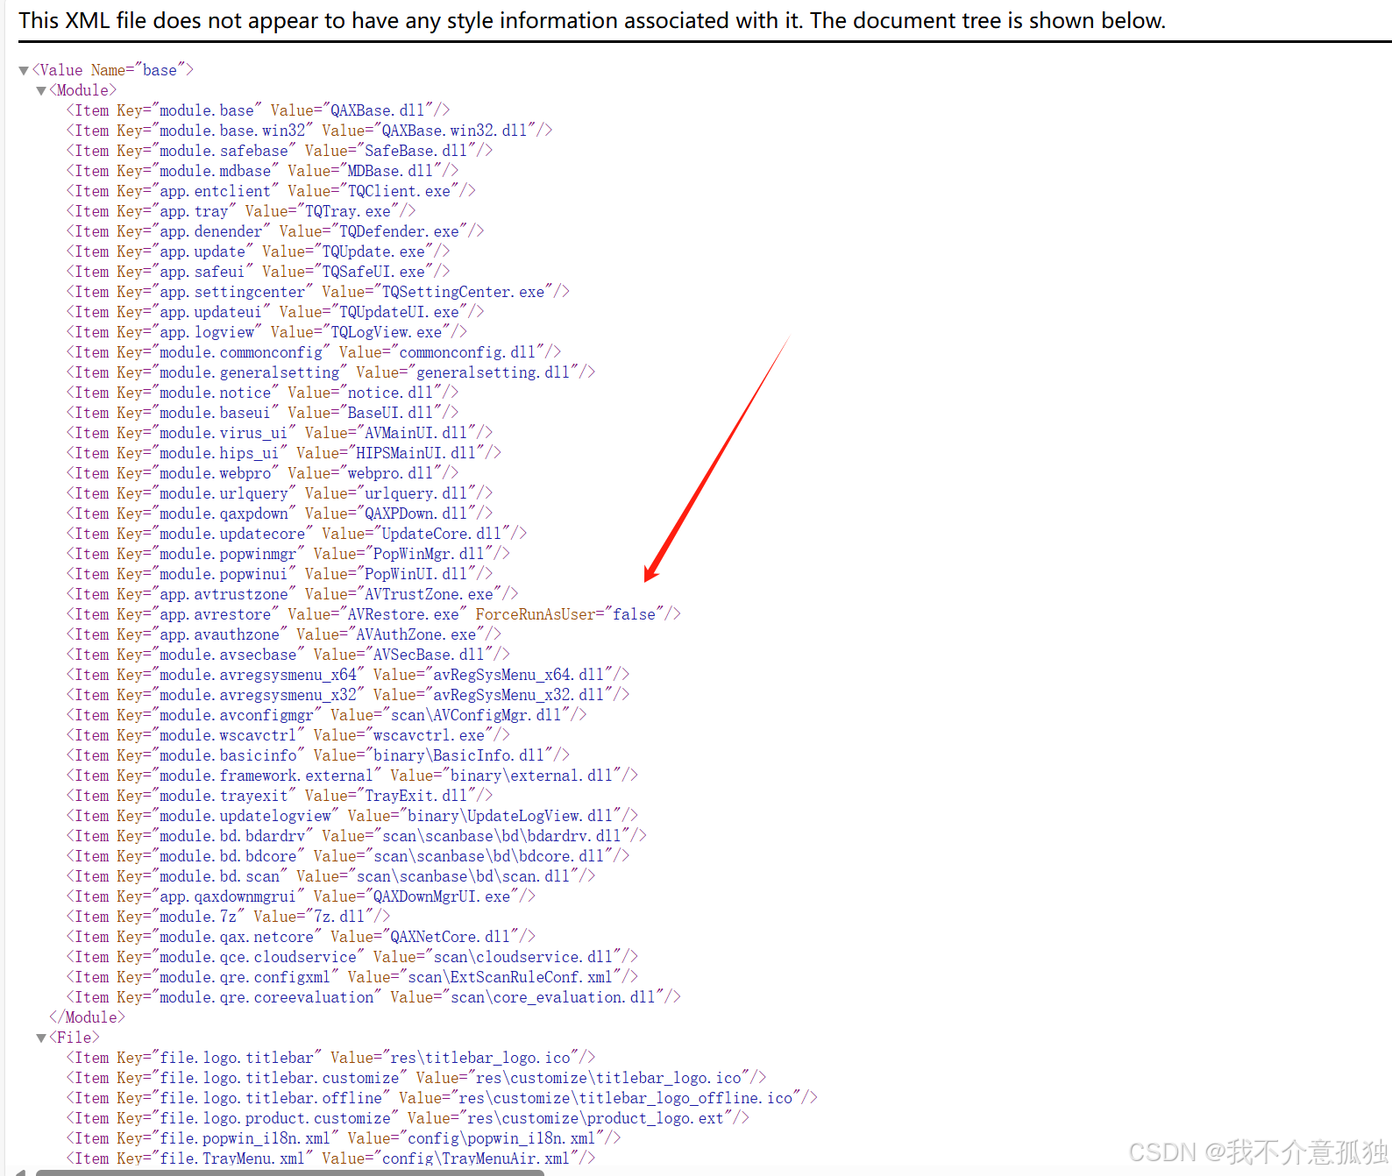Select the app.settingcenter TQSettingCenter.exe line

coord(318,292)
